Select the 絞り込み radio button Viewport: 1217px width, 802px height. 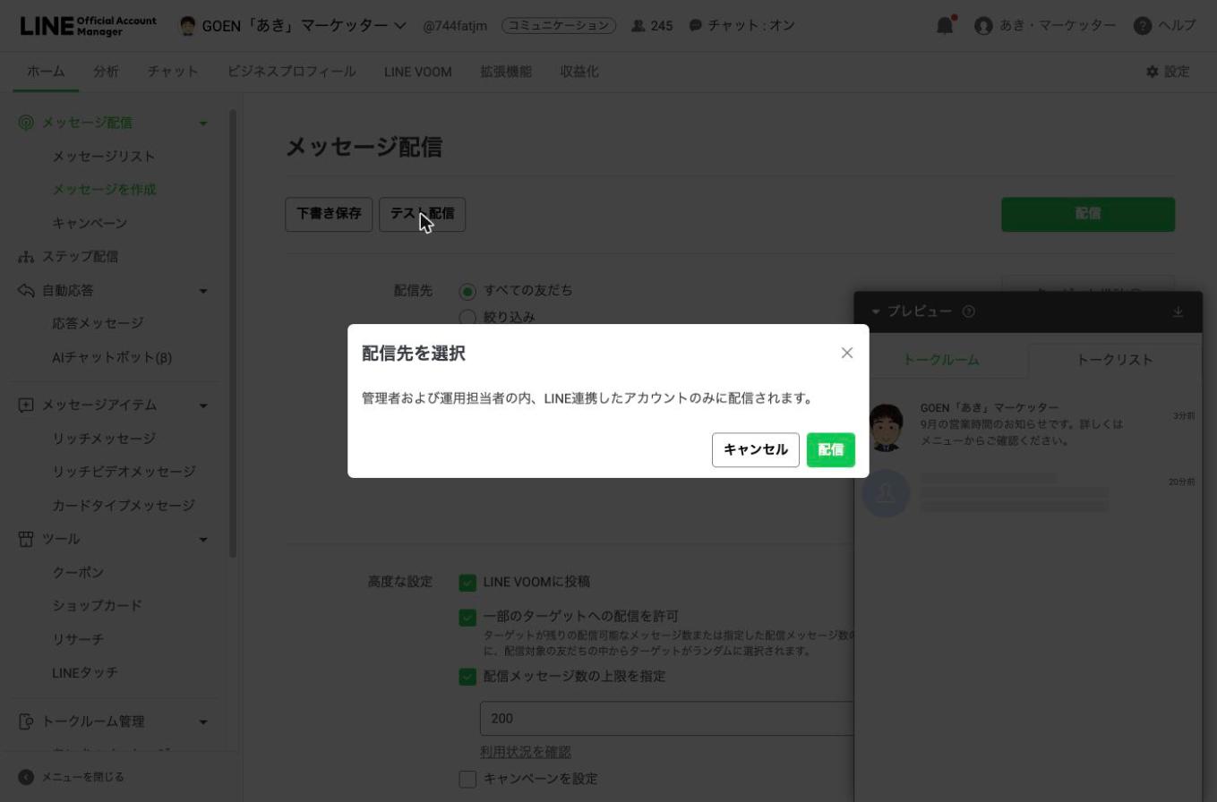click(467, 317)
